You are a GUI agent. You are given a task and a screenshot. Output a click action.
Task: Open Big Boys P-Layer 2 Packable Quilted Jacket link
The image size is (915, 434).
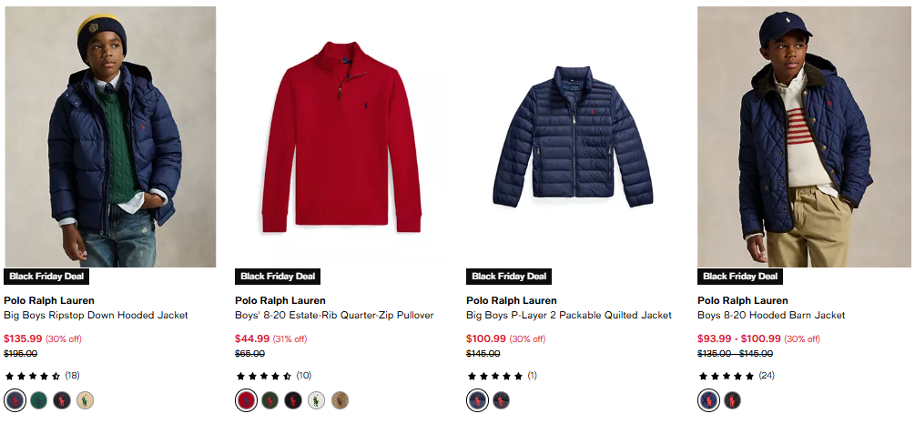coord(569,316)
